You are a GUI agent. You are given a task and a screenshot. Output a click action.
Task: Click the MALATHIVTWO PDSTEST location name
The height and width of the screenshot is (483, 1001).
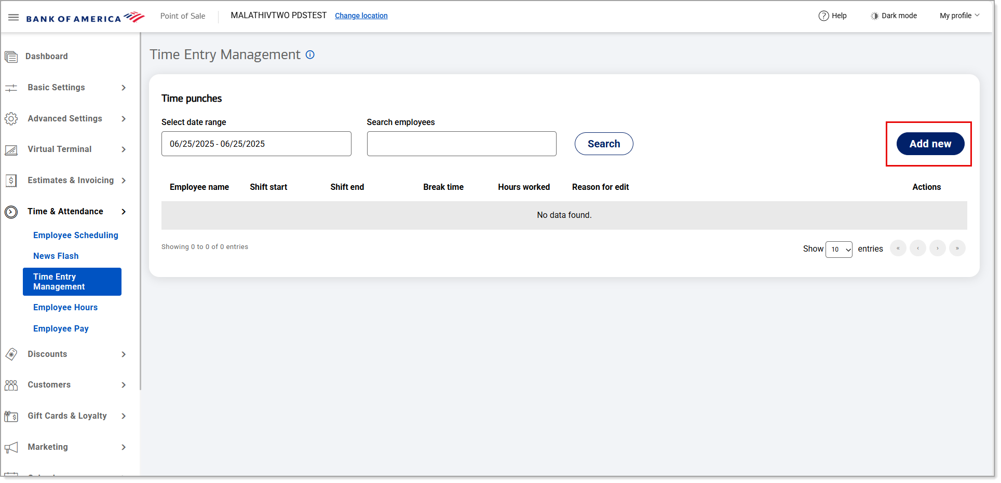279,16
